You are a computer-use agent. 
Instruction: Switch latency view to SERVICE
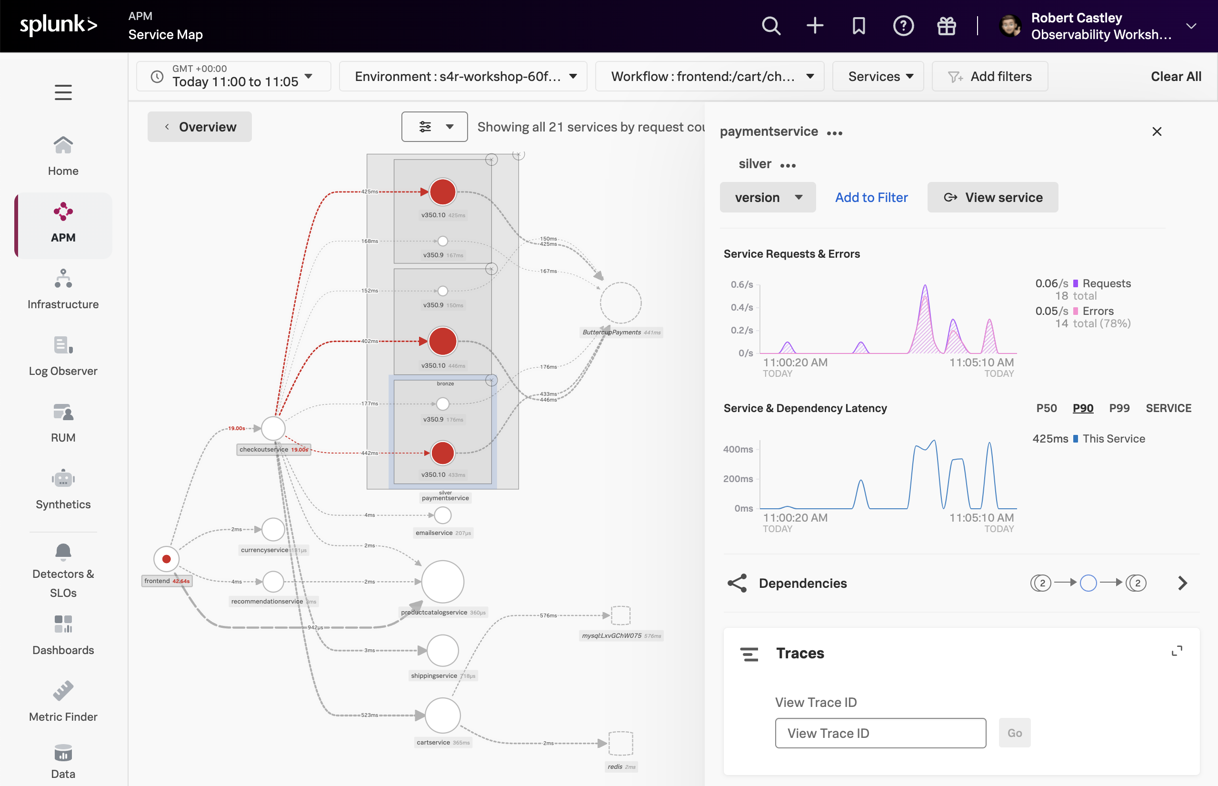pos(1168,408)
